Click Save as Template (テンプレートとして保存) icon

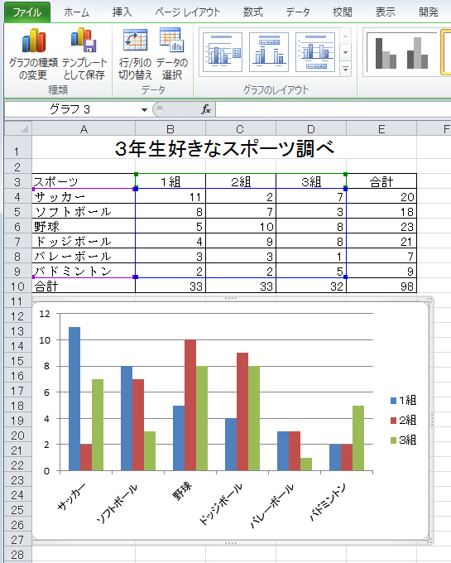[84, 54]
